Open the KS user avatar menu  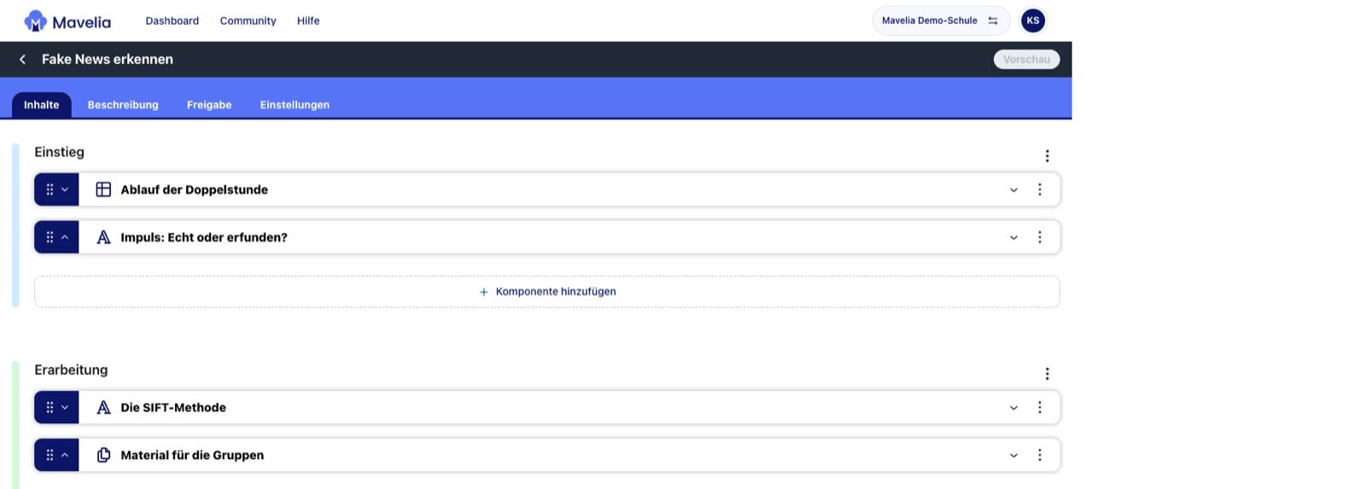click(1033, 20)
